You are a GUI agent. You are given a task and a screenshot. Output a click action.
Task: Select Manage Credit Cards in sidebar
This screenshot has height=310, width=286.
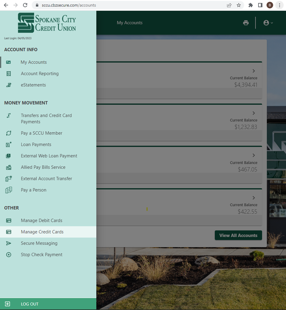(x=42, y=232)
